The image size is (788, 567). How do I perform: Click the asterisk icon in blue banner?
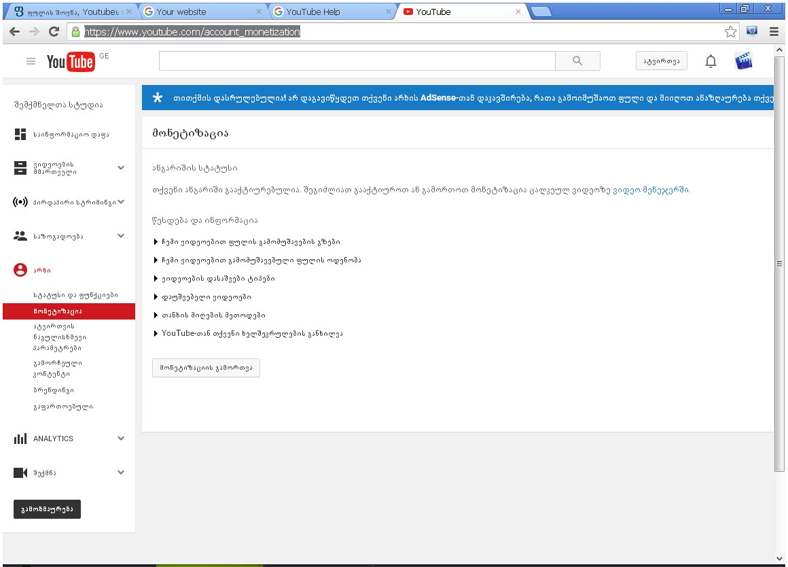tap(158, 98)
